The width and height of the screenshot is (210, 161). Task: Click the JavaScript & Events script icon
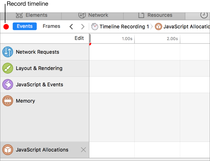8,84
